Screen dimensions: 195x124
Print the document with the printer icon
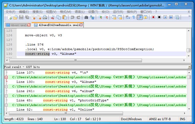(45, 17)
